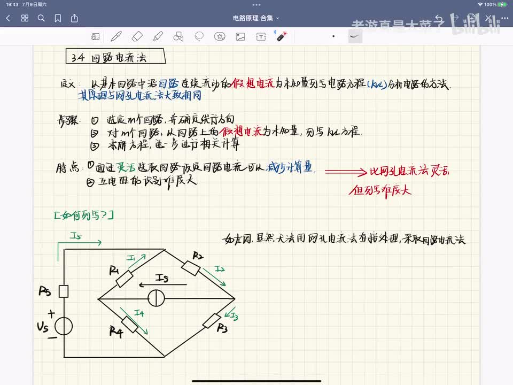Choose the black pen color dot
513x385 pixels.
coord(333,36)
